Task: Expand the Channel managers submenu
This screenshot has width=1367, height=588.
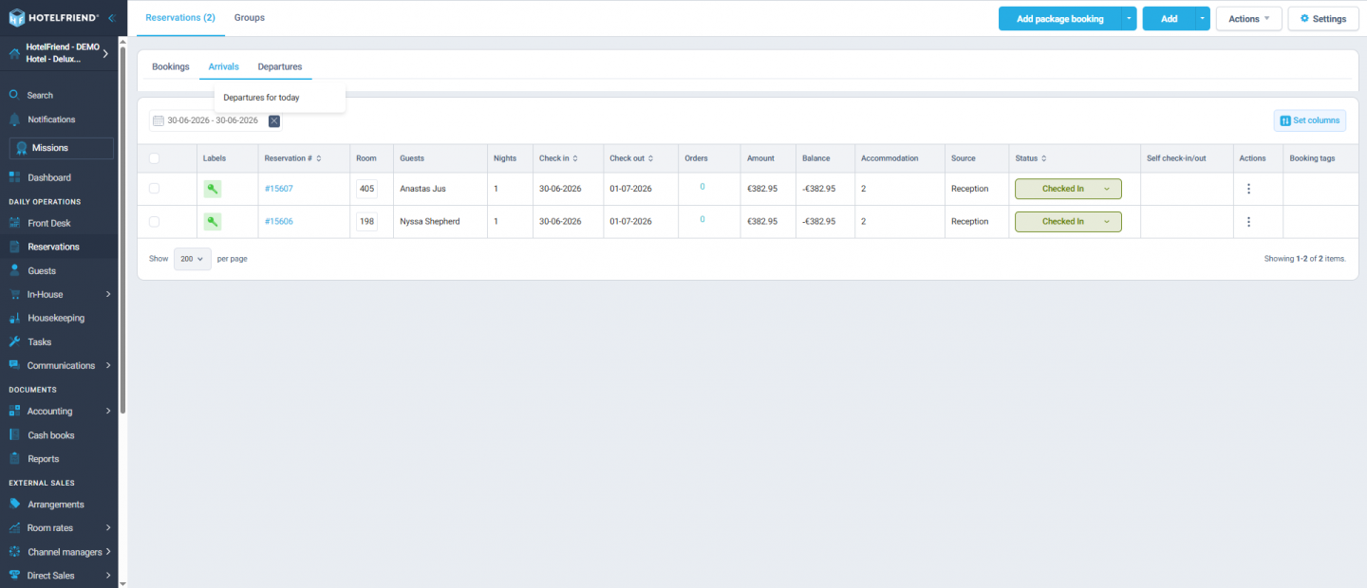Action: (x=108, y=551)
